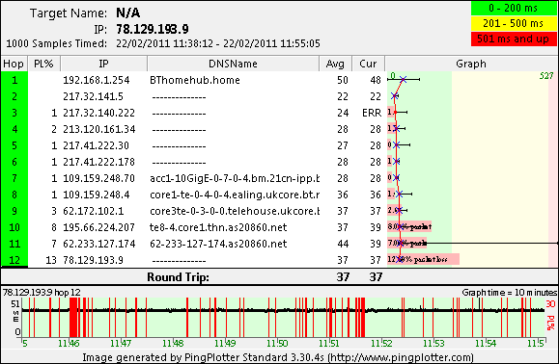Image resolution: width=559 pixels, height=364 pixels.
Task: Click the 11:50 marker on time graph
Action: pos(277,344)
